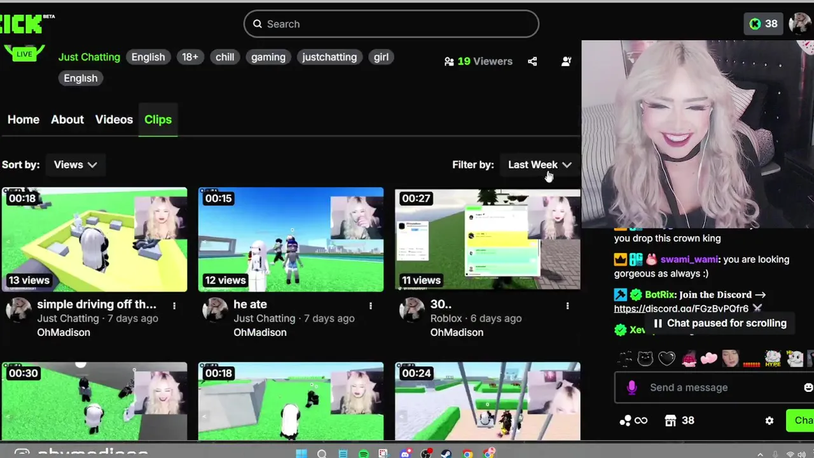This screenshot has height=458, width=814.
Task: Open options menu for 'he ate' clip
Action: point(371,306)
